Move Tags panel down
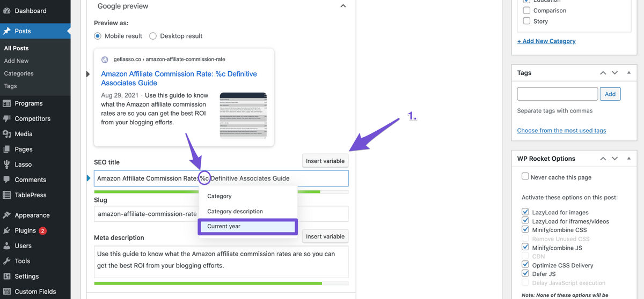This screenshot has height=299, width=644. coord(614,73)
